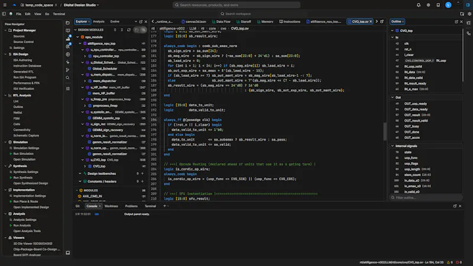Screen dimensions: 473x266
Task: Refresh the design modules tree
Action: (129, 30)
